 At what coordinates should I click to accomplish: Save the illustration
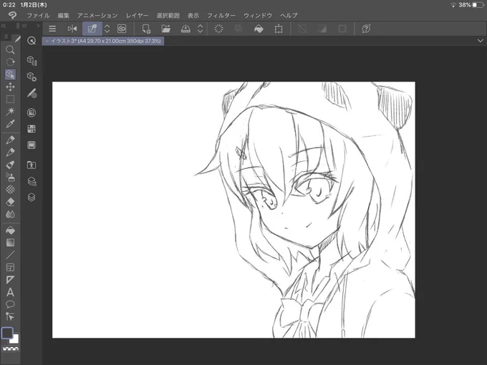[185, 29]
